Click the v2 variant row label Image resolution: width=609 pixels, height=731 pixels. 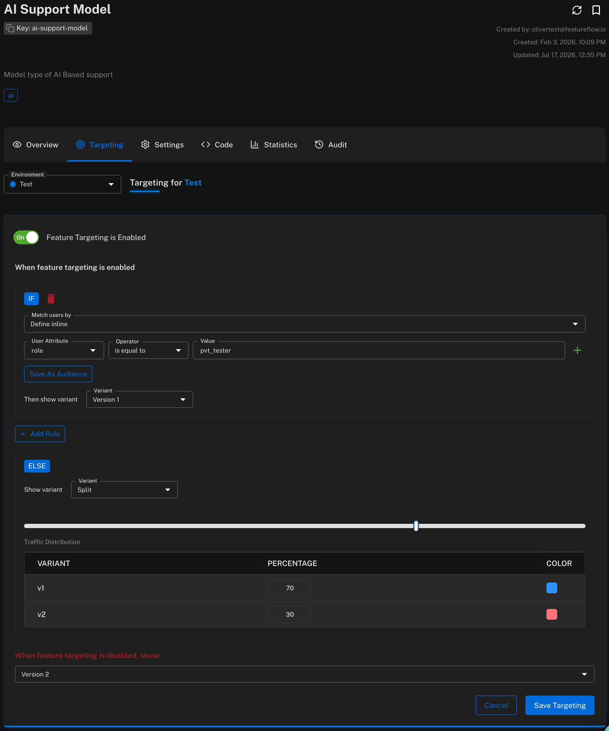click(x=41, y=614)
